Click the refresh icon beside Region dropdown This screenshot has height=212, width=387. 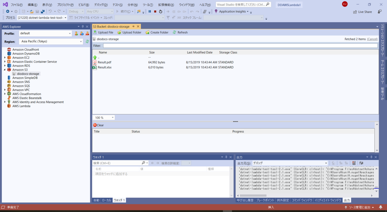click(x=87, y=41)
